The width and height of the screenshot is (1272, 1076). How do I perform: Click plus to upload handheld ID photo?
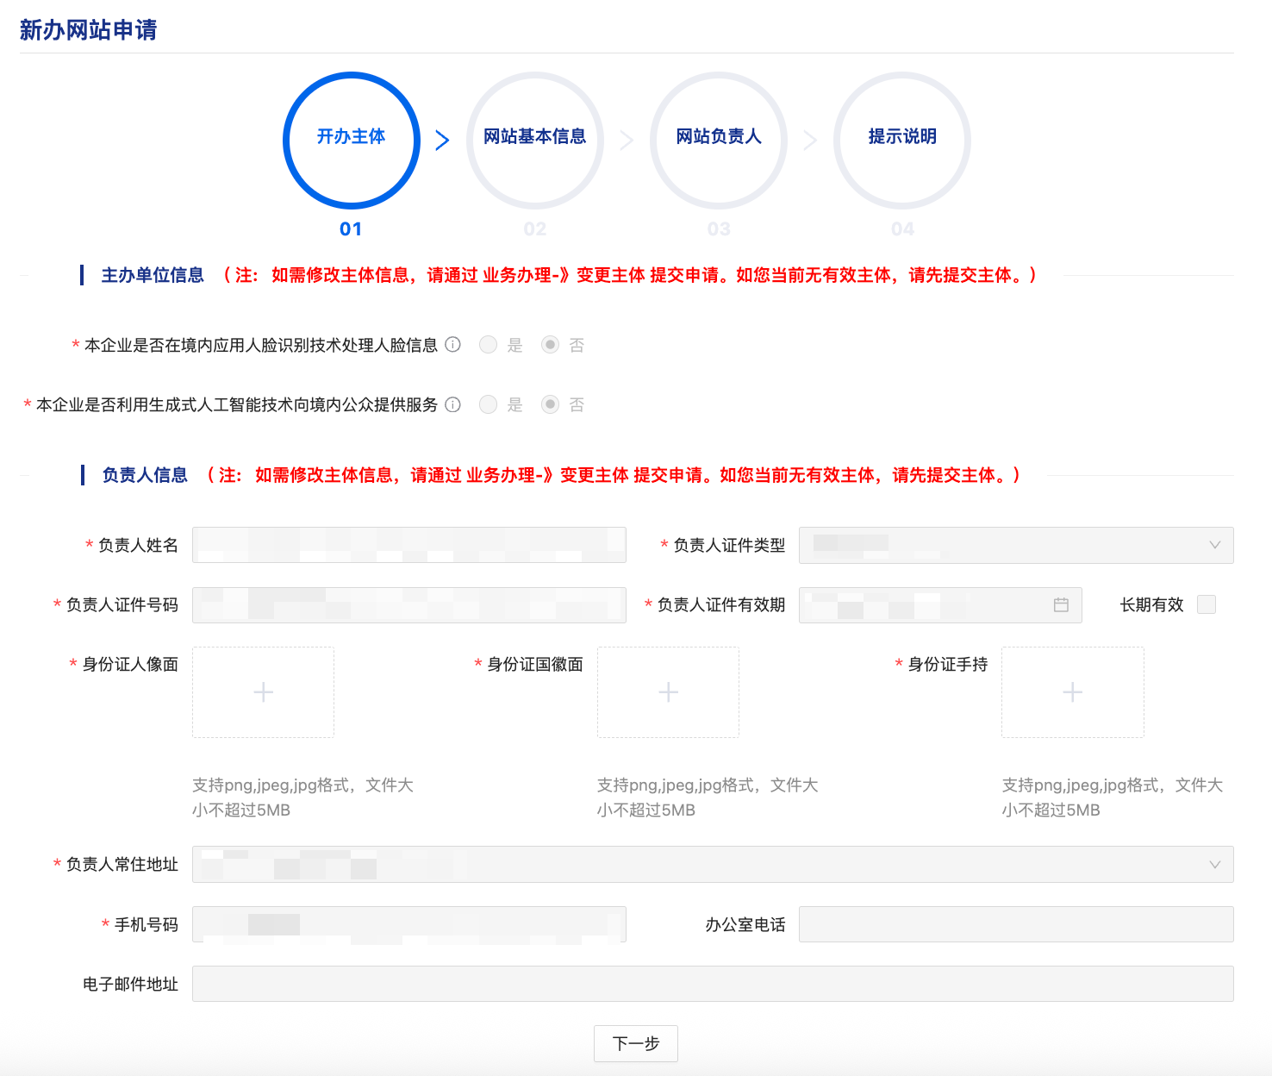[1073, 692]
